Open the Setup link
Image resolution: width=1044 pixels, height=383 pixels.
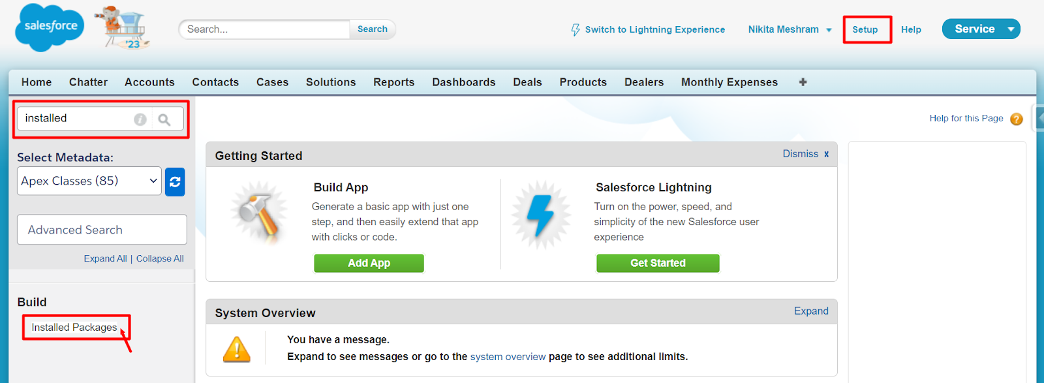pyautogui.click(x=865, y=30)
